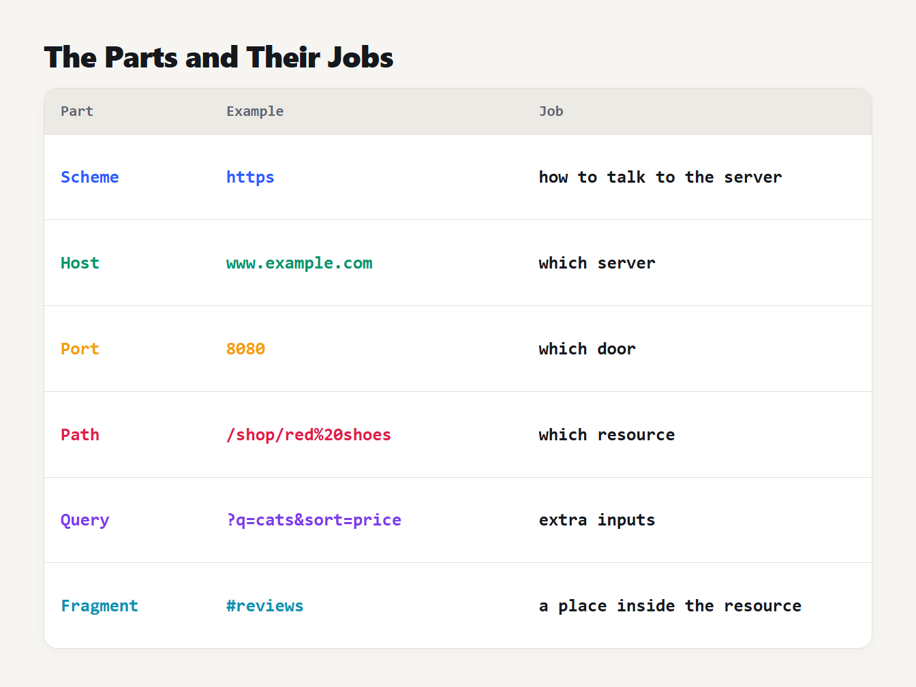This screenshot has width=916, height=687.
Task: Click the 'Query' part name
Action: [x=85, y=520]
